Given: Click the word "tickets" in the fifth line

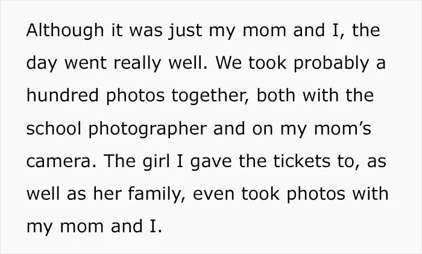Looking at the screenshot, I should coord(301,162).
